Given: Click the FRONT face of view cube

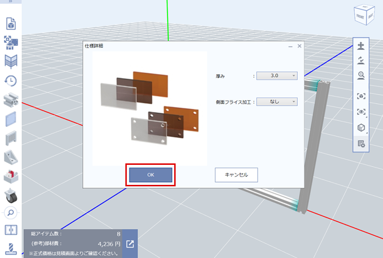Looking at the screenshot, I should click(360, 16).
